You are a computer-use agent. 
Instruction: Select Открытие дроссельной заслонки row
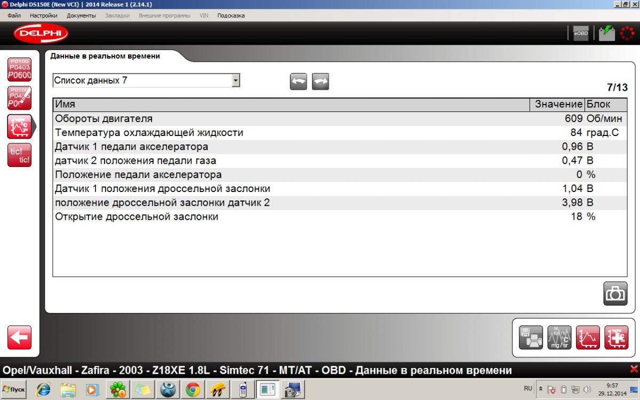[x=340, y=217]
